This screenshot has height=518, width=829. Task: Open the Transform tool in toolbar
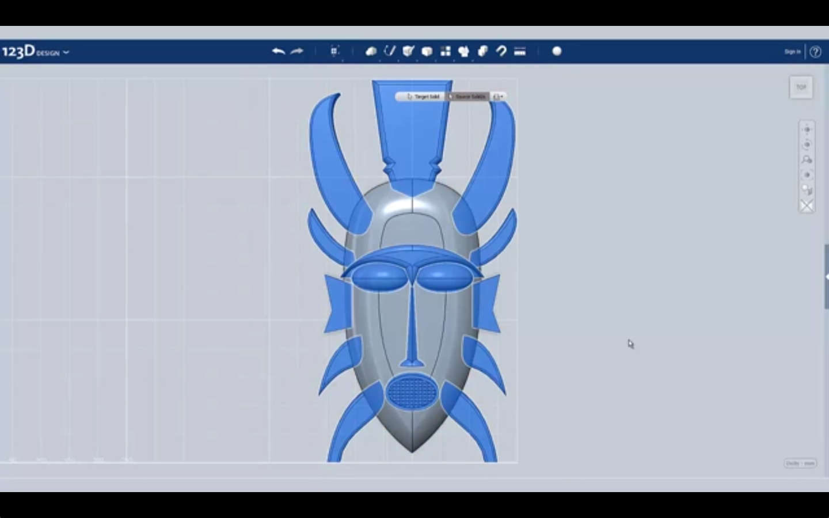coord(335,51)
